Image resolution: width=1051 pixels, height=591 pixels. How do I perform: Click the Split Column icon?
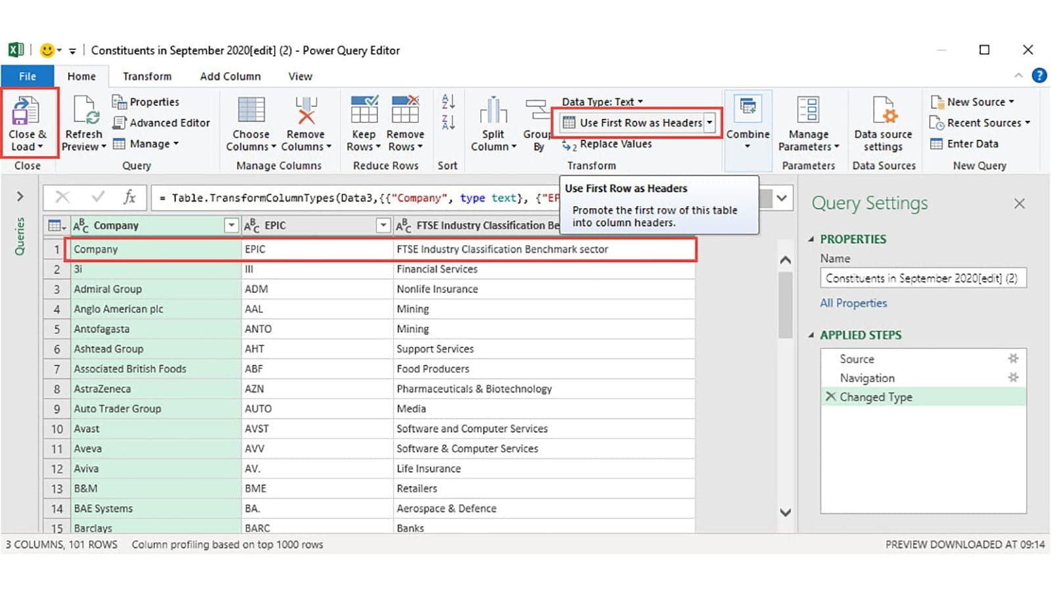pyautogui.click(x=493, y=111)
